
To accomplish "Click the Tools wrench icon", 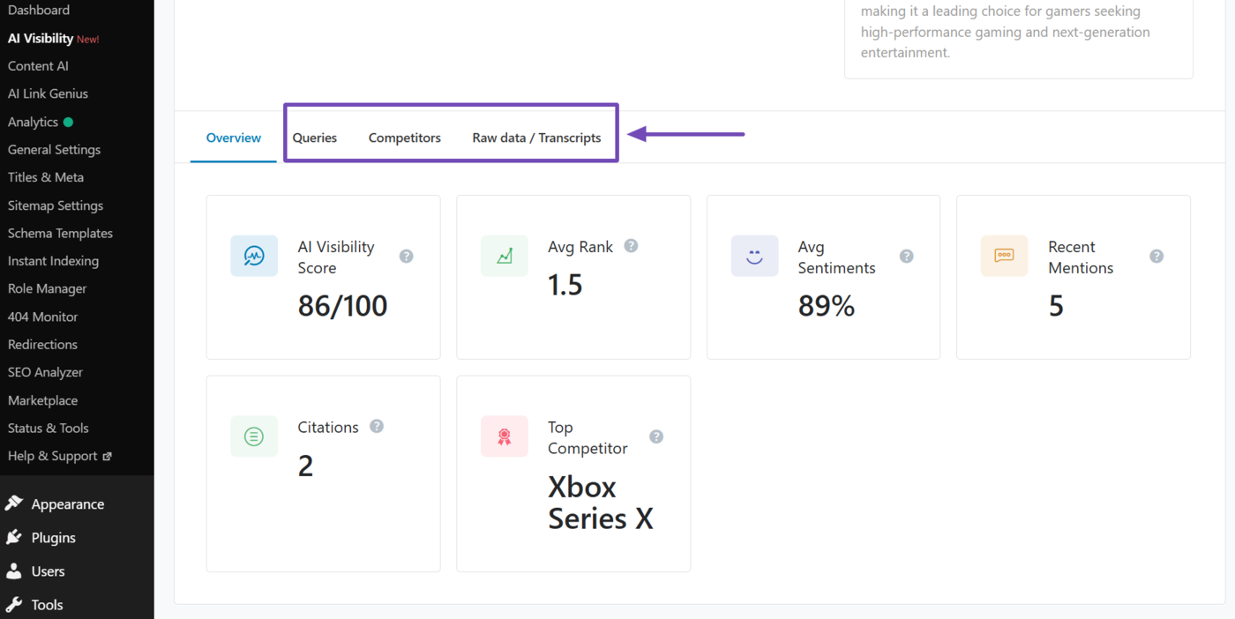I will pos(13,604).
